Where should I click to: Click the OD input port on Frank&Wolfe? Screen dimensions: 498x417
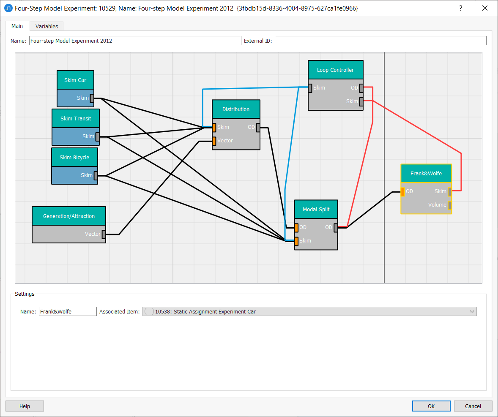[x=402, y=191]
